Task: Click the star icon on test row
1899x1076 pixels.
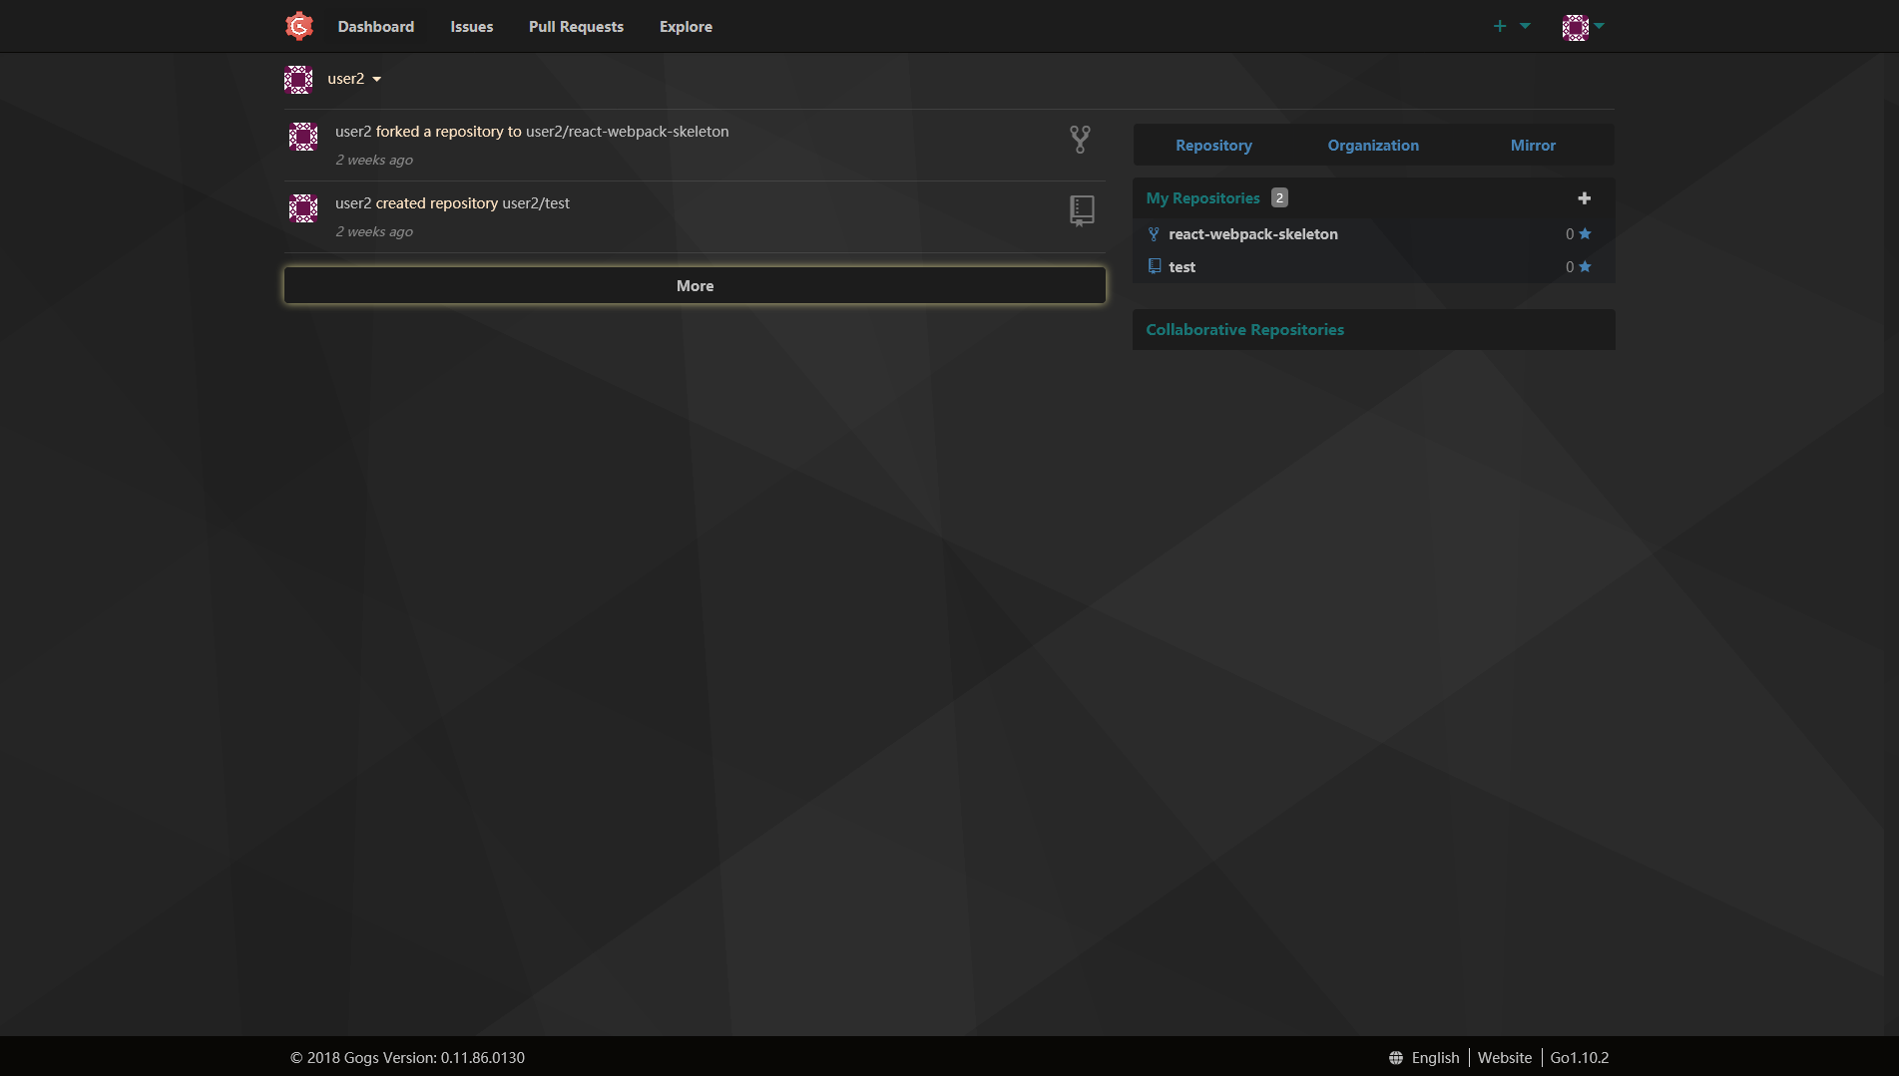Action: point(1585,266)
